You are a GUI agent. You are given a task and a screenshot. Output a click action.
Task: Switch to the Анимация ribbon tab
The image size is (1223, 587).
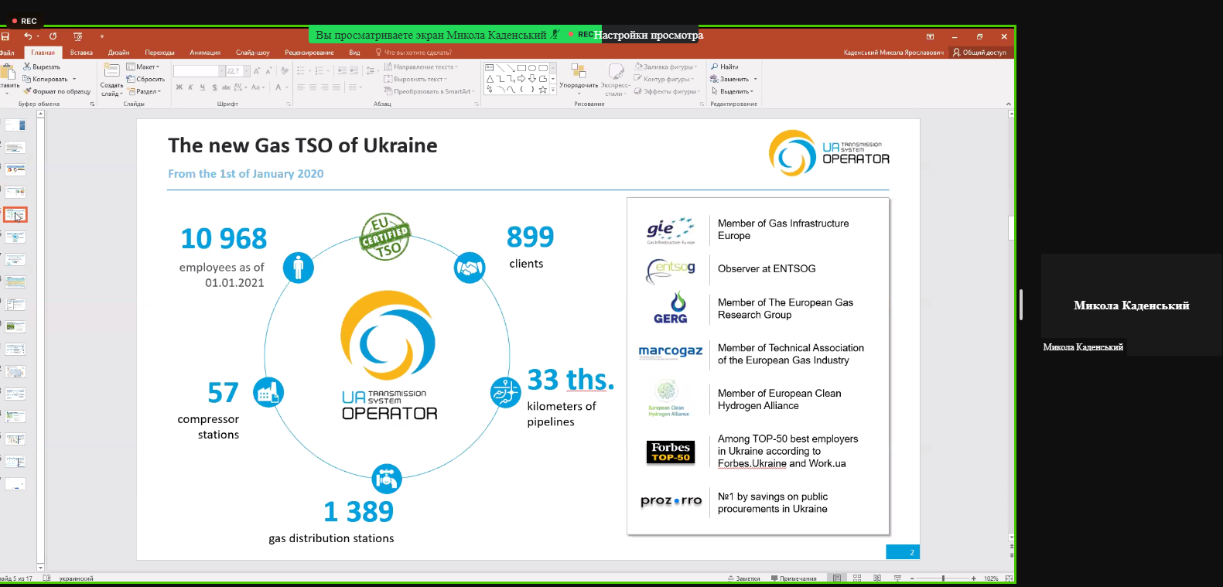pyautogui.click(x=205, y=53)
